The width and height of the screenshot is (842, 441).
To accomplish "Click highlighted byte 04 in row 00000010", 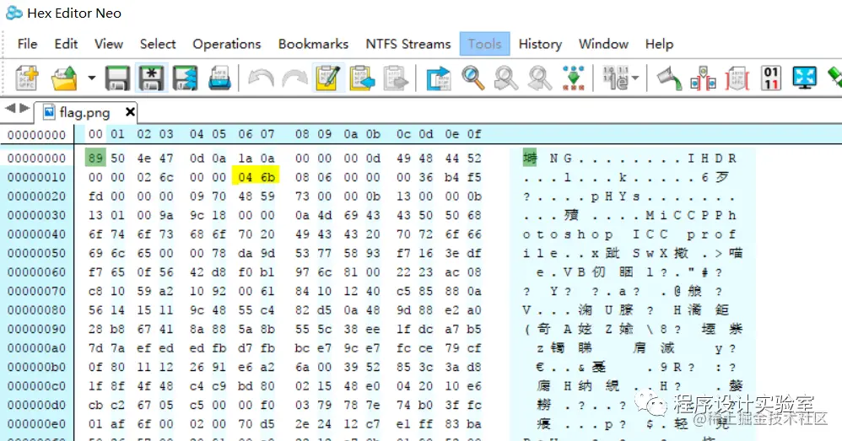I will click(x=245, y=178).
